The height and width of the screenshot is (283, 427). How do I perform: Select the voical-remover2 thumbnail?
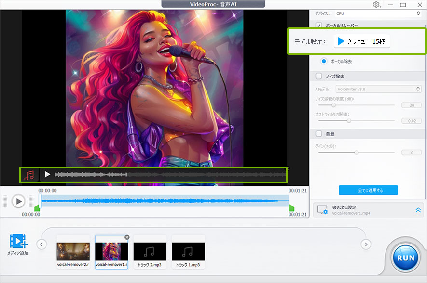click(x=73, y=252)
